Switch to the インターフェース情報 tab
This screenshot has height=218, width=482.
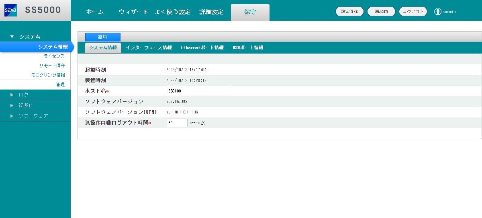(x=149, y=47)
